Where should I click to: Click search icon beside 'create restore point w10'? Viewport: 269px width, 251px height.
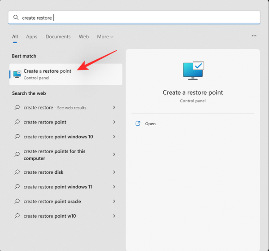tap(17, 216)
